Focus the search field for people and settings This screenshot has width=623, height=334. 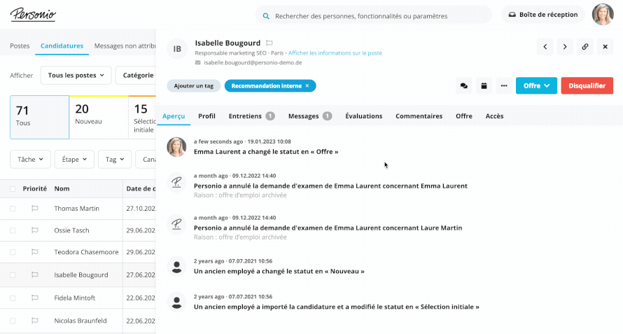[x=374, y=16]
